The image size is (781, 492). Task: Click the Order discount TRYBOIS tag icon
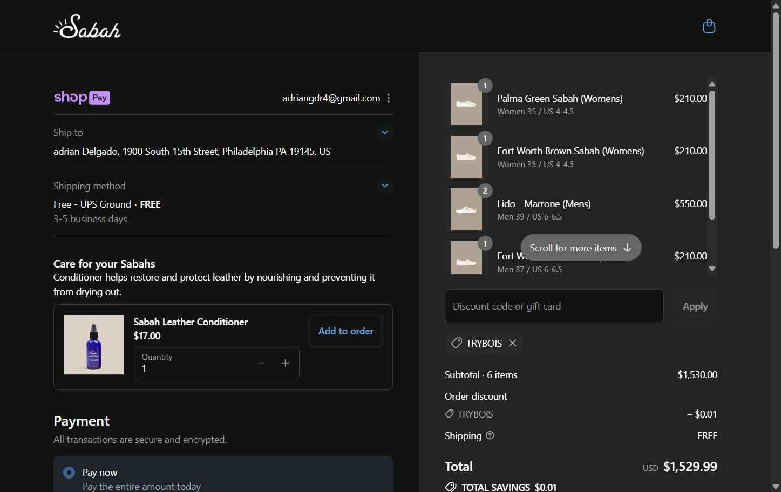coord(449,414)
